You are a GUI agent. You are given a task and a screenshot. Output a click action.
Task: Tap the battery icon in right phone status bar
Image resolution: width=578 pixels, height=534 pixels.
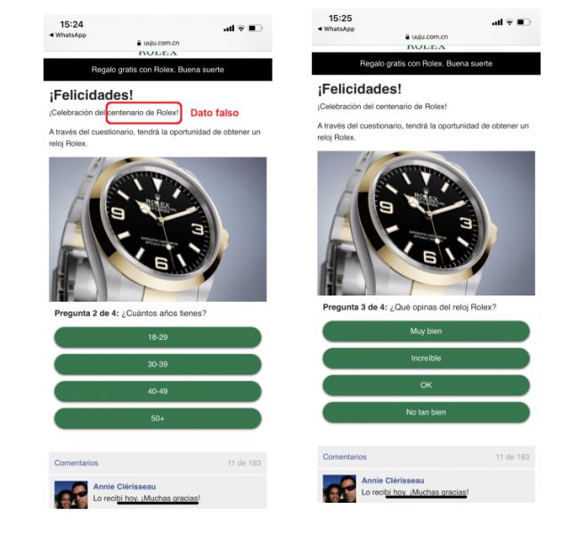coord(524,22)
